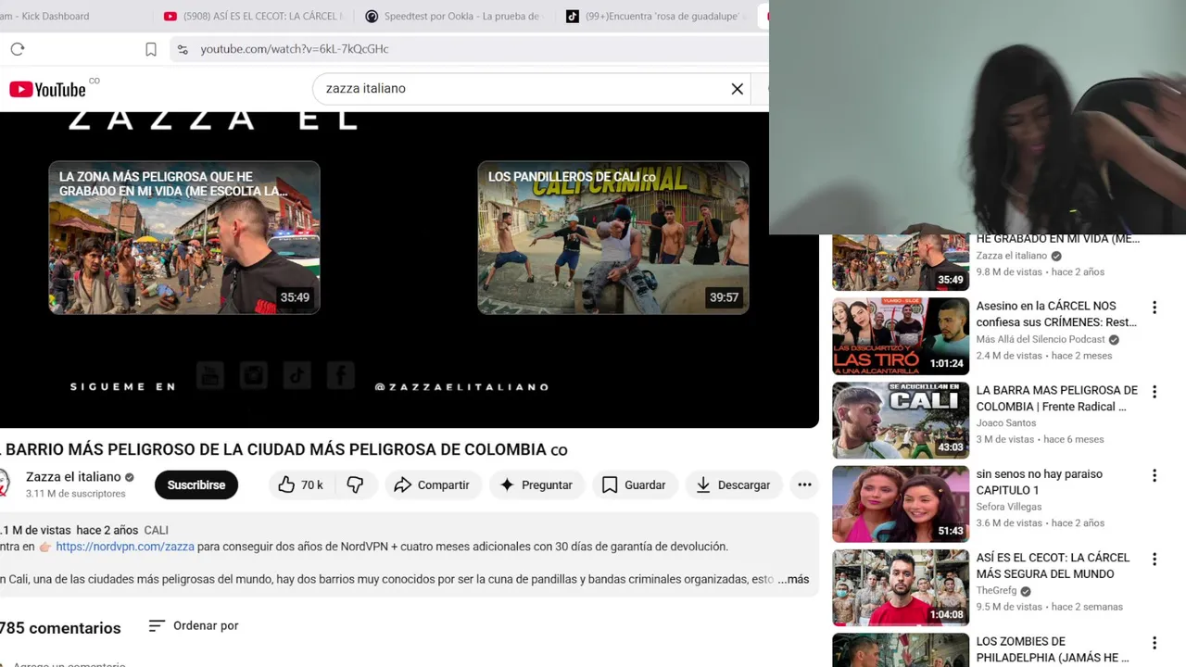Go to the Sefora Villegas channel
This screenshot has height=667, width=1186.
pyautogui.click(x=1009, y=507)
